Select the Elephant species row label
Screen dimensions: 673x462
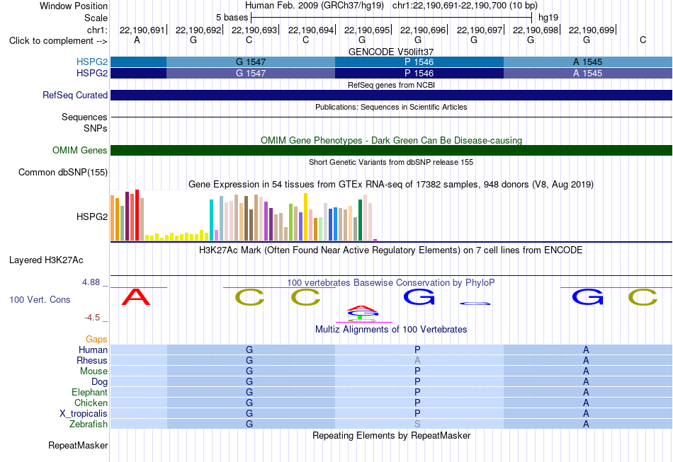pyautogui.click(x=89, y=392)
